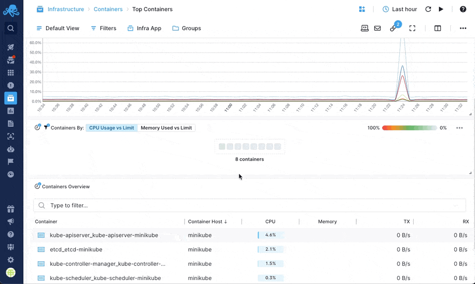Screen dimensions: 475x284
Task: Open the alerts exclamation icon in sidebar
Action: point(10,85)
